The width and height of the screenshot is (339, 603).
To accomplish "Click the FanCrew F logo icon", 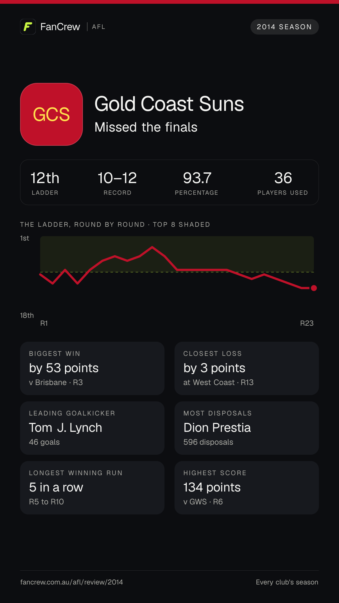I will 28,27.
